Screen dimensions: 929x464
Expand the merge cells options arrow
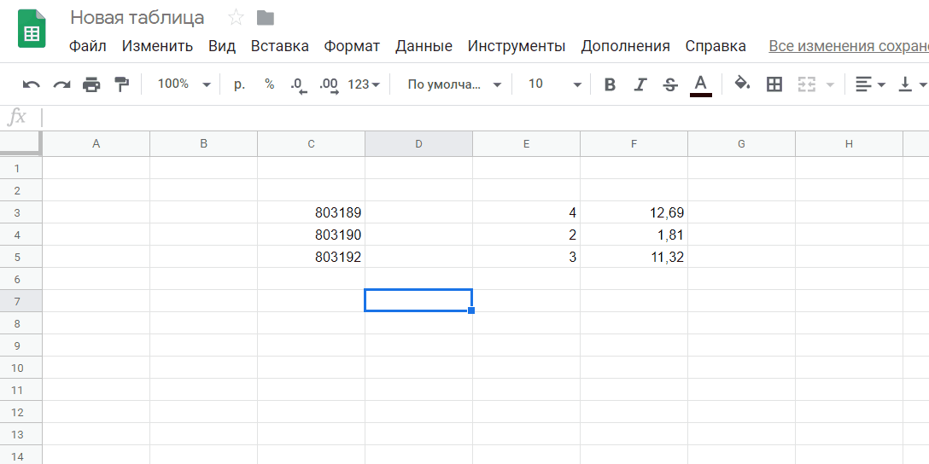(x=830, y=85)
